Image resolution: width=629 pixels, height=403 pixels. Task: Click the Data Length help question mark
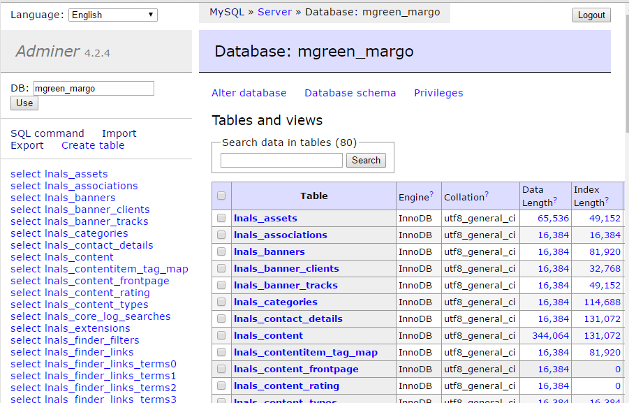[x=555, y=200]
